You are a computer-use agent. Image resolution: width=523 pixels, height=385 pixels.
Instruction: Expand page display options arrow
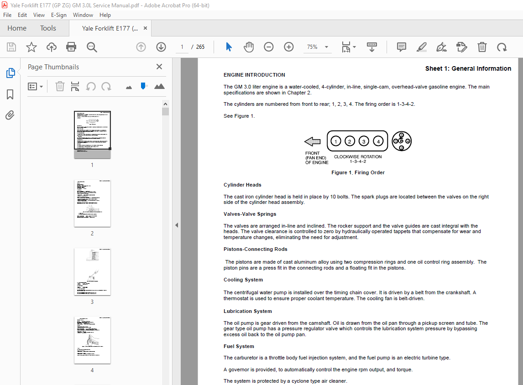pyautogui.click(x=354, y=47)
